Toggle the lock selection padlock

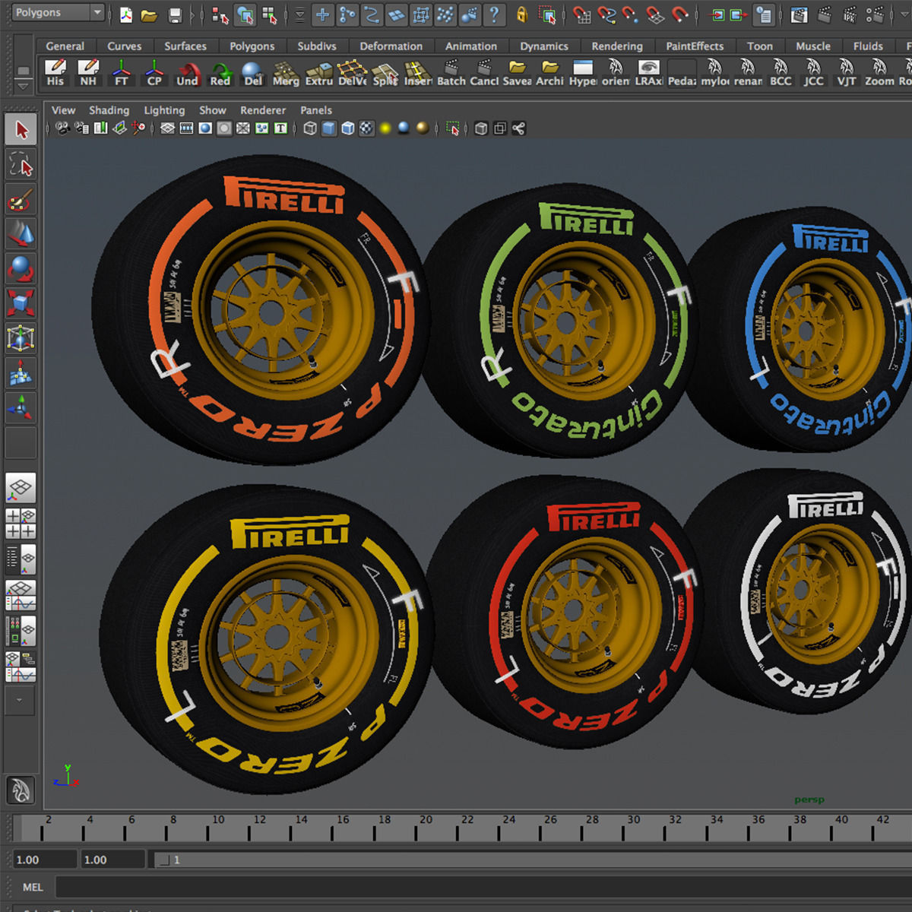tap(521, 14)
